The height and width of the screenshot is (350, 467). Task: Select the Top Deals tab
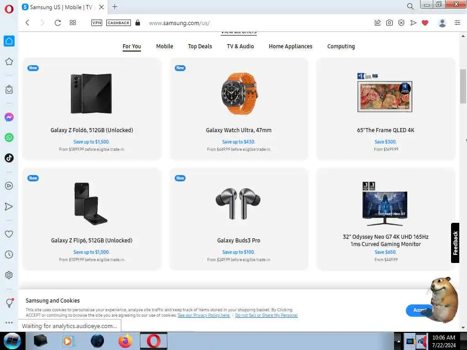click(200, 46)
